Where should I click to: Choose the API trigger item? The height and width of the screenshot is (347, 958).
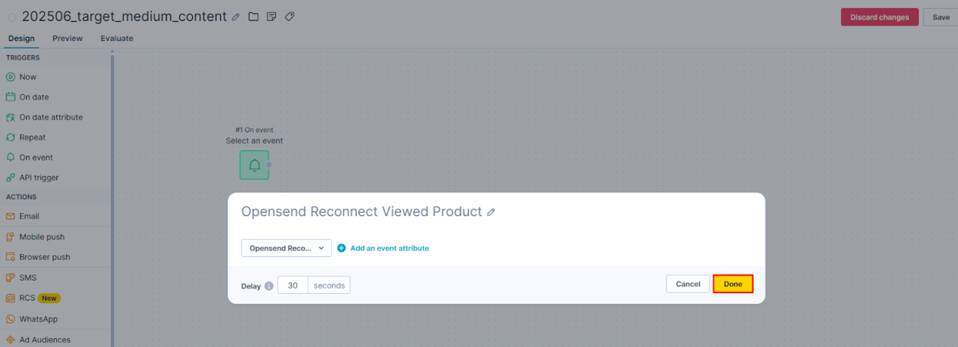(x=38, y=178)
